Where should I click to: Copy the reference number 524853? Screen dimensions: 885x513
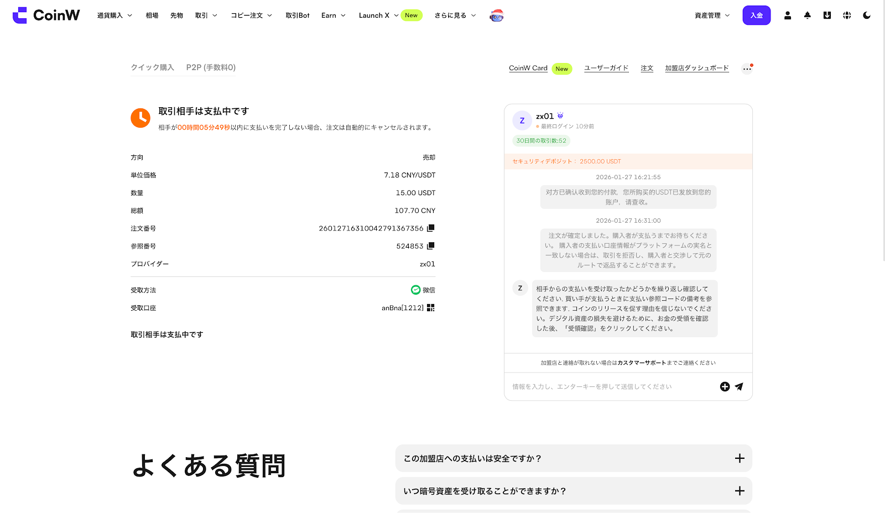[431, 246]
